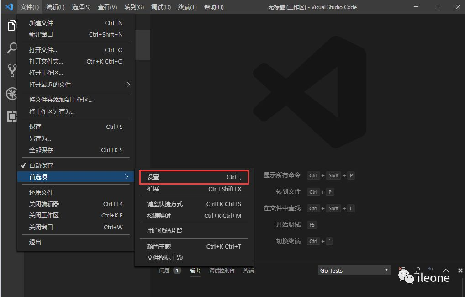Switch to the 问题 panel tab
The height and width of the screenshot is (297, 465).
pos(164,270)
